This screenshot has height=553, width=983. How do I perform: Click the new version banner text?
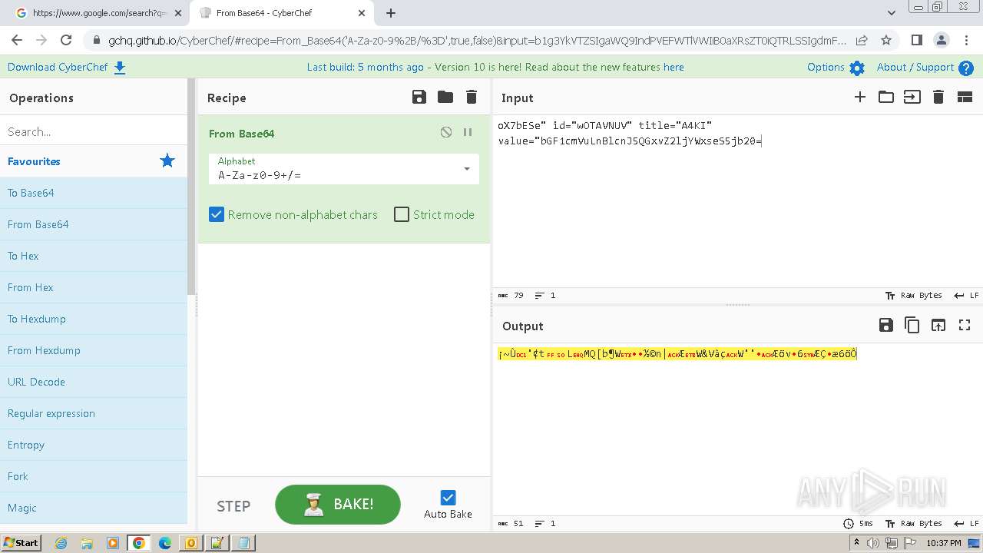point(495,67)
